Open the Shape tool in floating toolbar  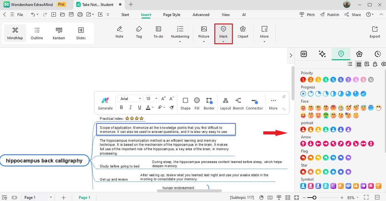[185, 103]
